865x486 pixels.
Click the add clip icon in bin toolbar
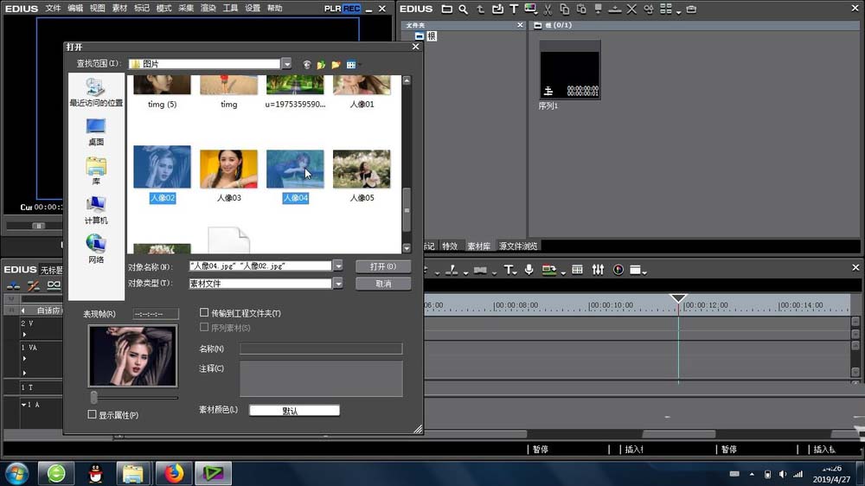[x=497, y=9]
